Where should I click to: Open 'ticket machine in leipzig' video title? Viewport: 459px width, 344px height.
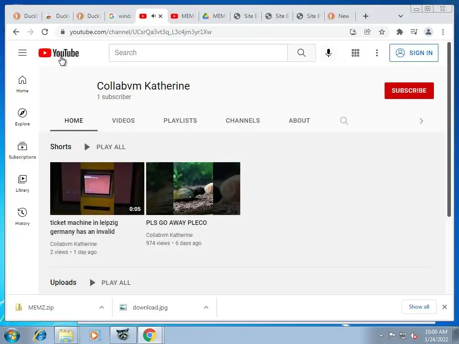tap(84, 227)
